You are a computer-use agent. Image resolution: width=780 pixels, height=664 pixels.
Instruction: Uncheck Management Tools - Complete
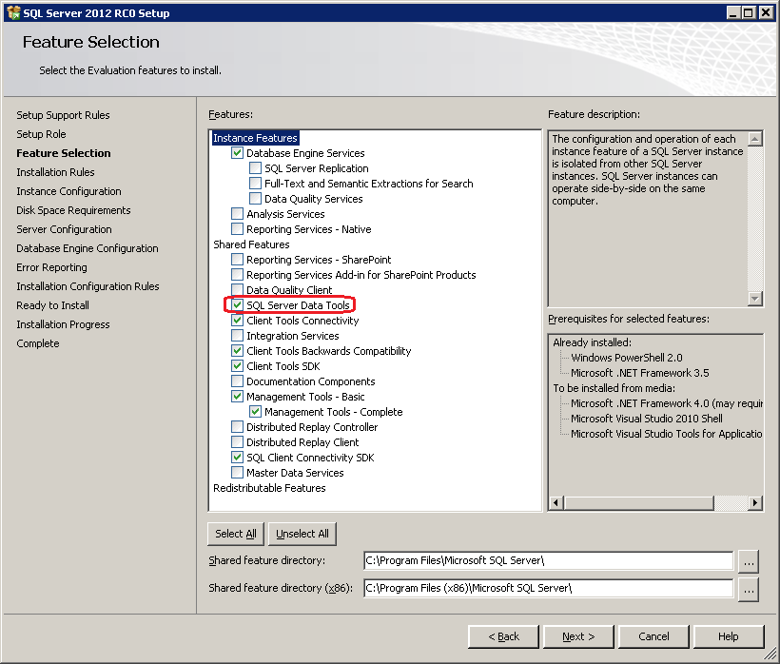(255, 412)
